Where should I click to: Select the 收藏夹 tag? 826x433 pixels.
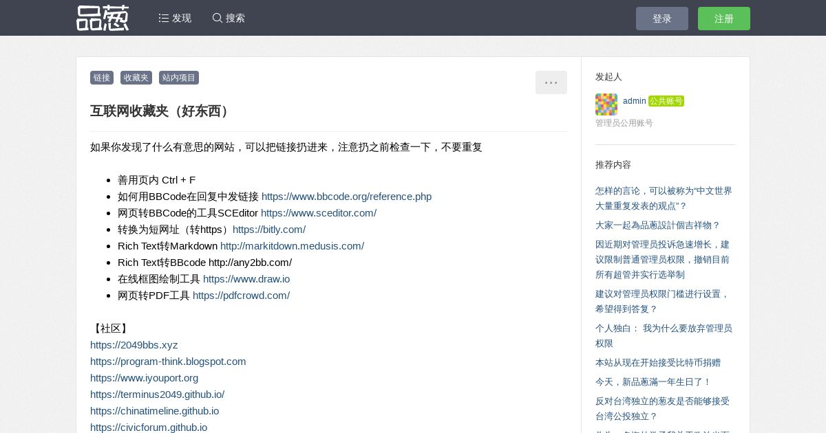click(x=136, y=78)
